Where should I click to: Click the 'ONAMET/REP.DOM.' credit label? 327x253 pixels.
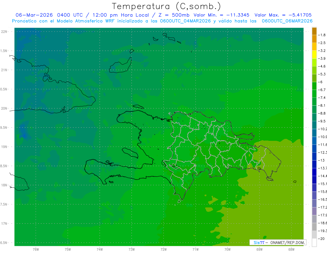pyautogui.click(x=287, y=242)
